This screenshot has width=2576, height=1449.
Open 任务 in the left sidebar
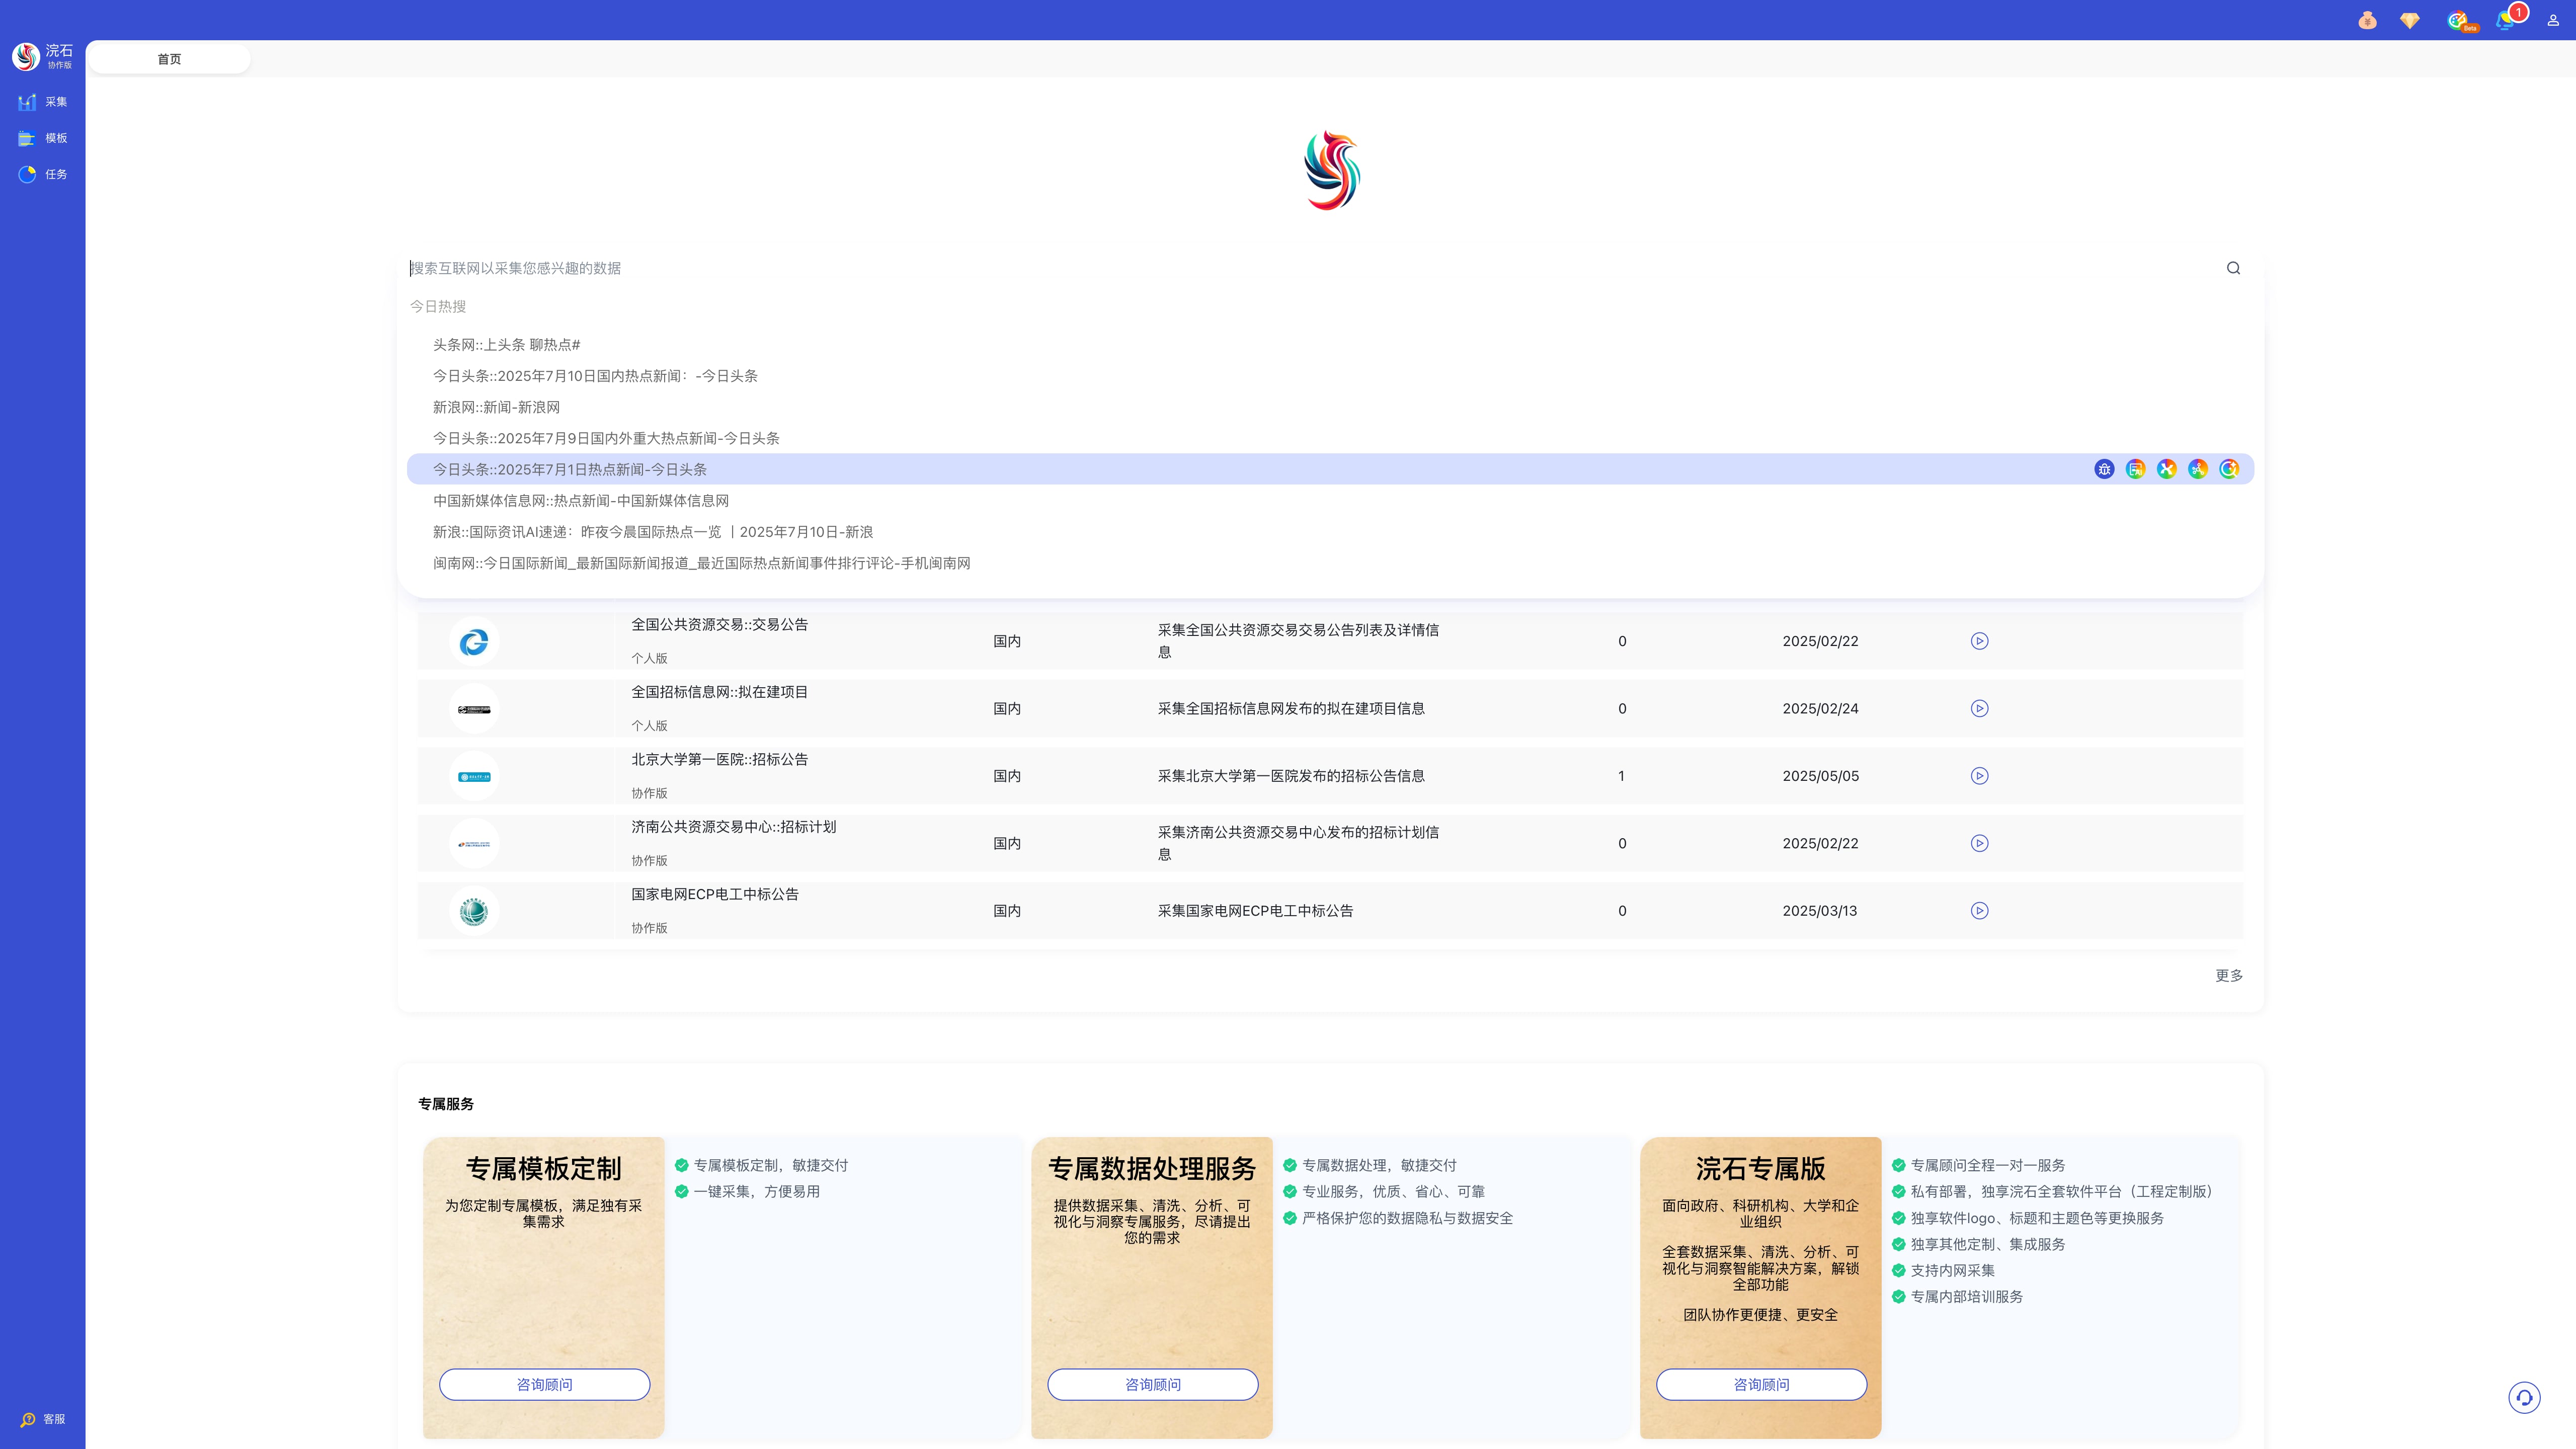tap(43, 174)
